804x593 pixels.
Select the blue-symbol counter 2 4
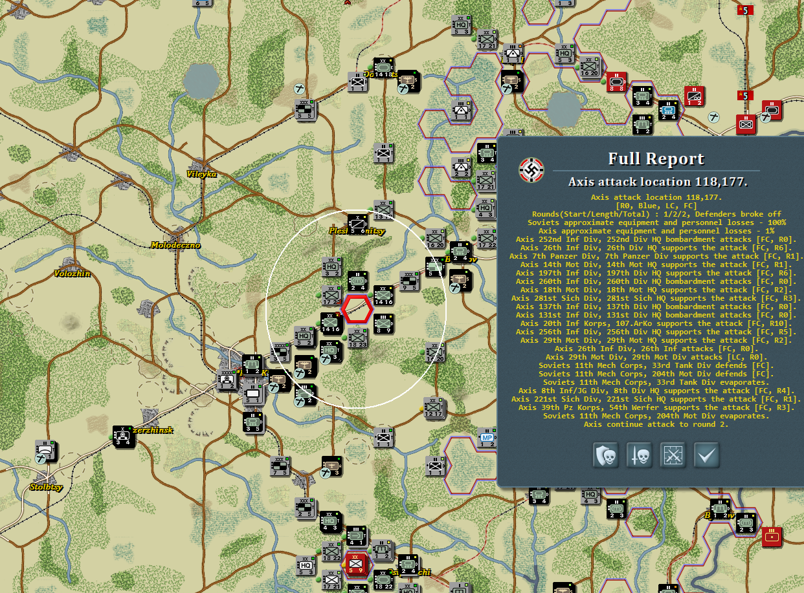[x=669, y=110]
